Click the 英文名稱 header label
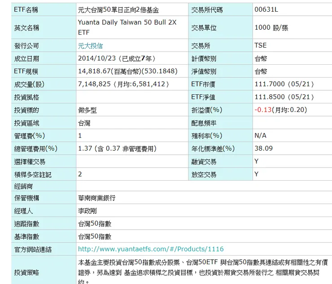This screenshot has width=332, height=284. coord(26,28)
